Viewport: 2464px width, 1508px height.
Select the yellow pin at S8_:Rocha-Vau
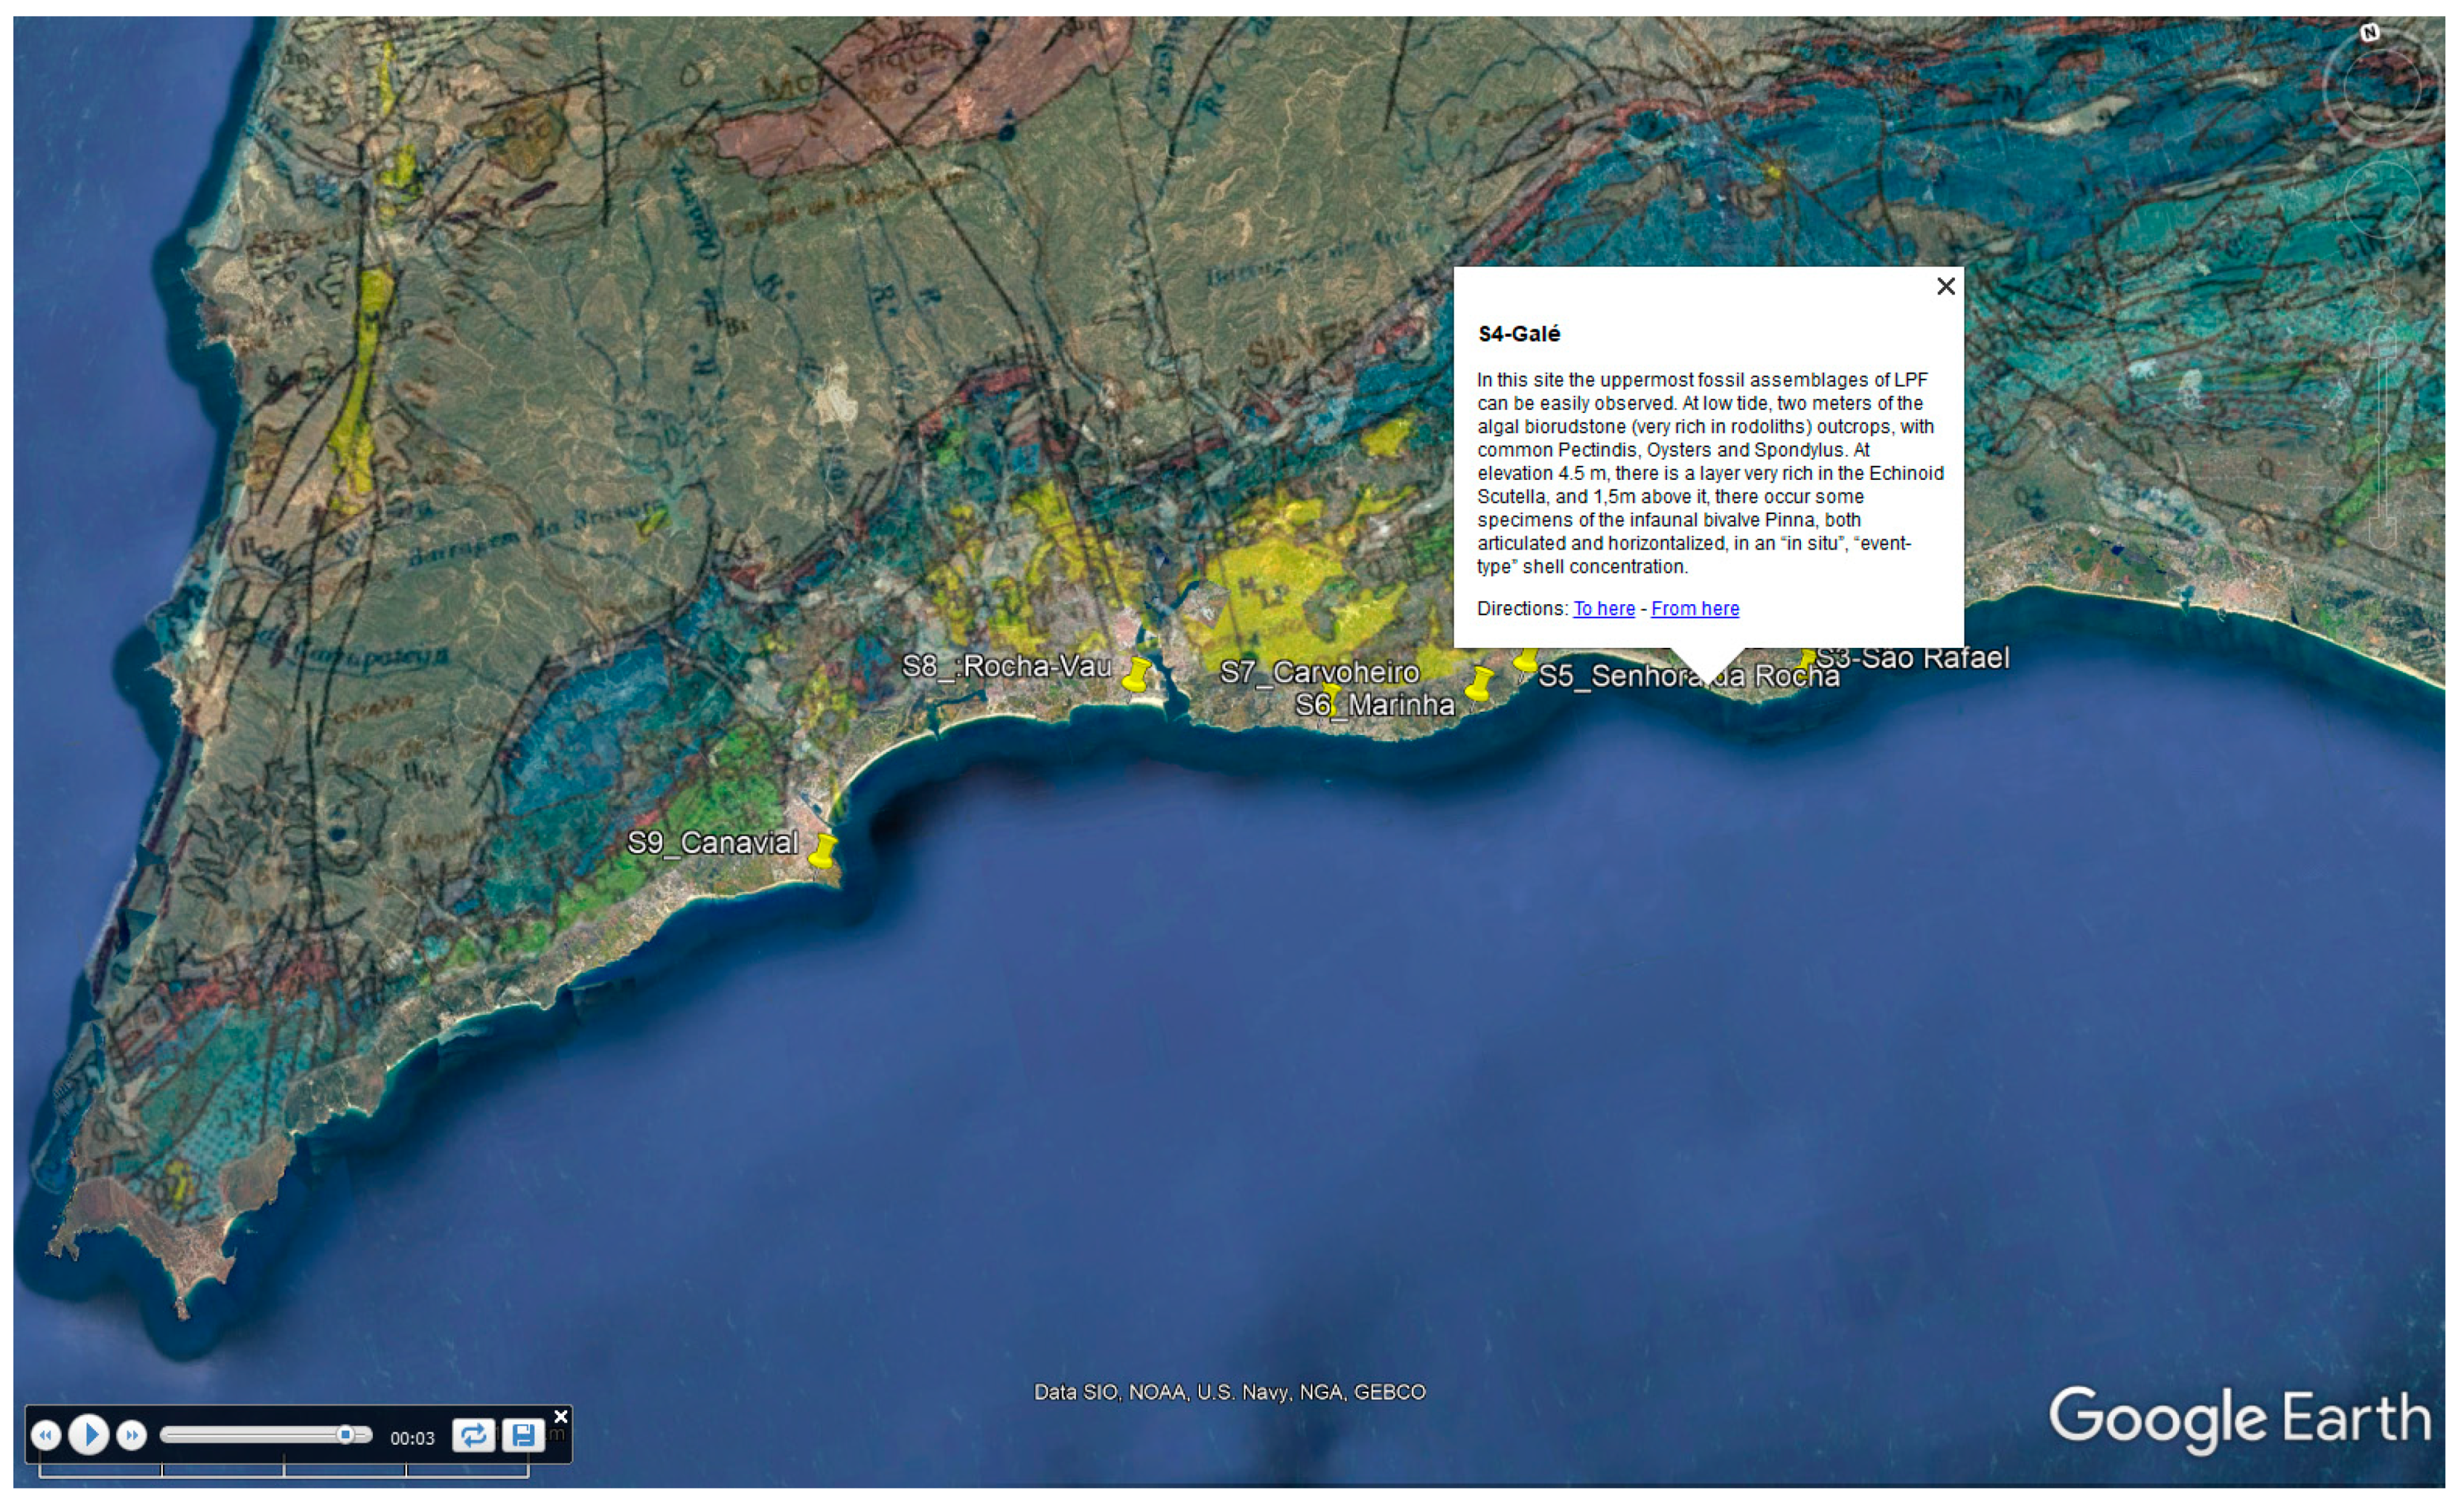click(x=1136, y=675)
